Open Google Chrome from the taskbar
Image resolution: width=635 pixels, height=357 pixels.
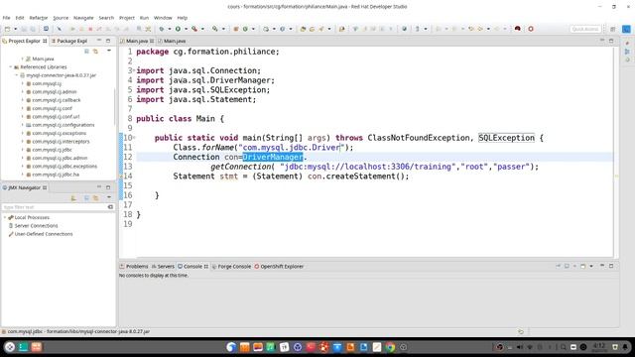click(390, 347)
